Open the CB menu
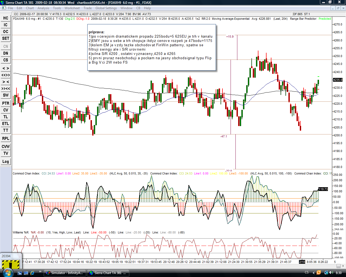The image size is (346, 277). point(138,8)
